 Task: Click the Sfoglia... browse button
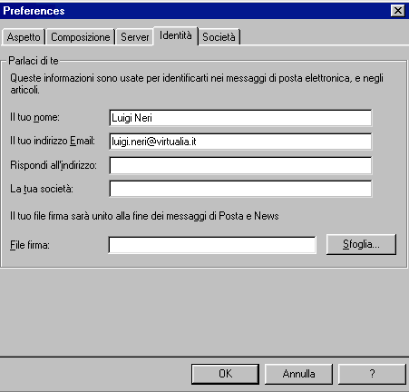[x=361, y=244]
